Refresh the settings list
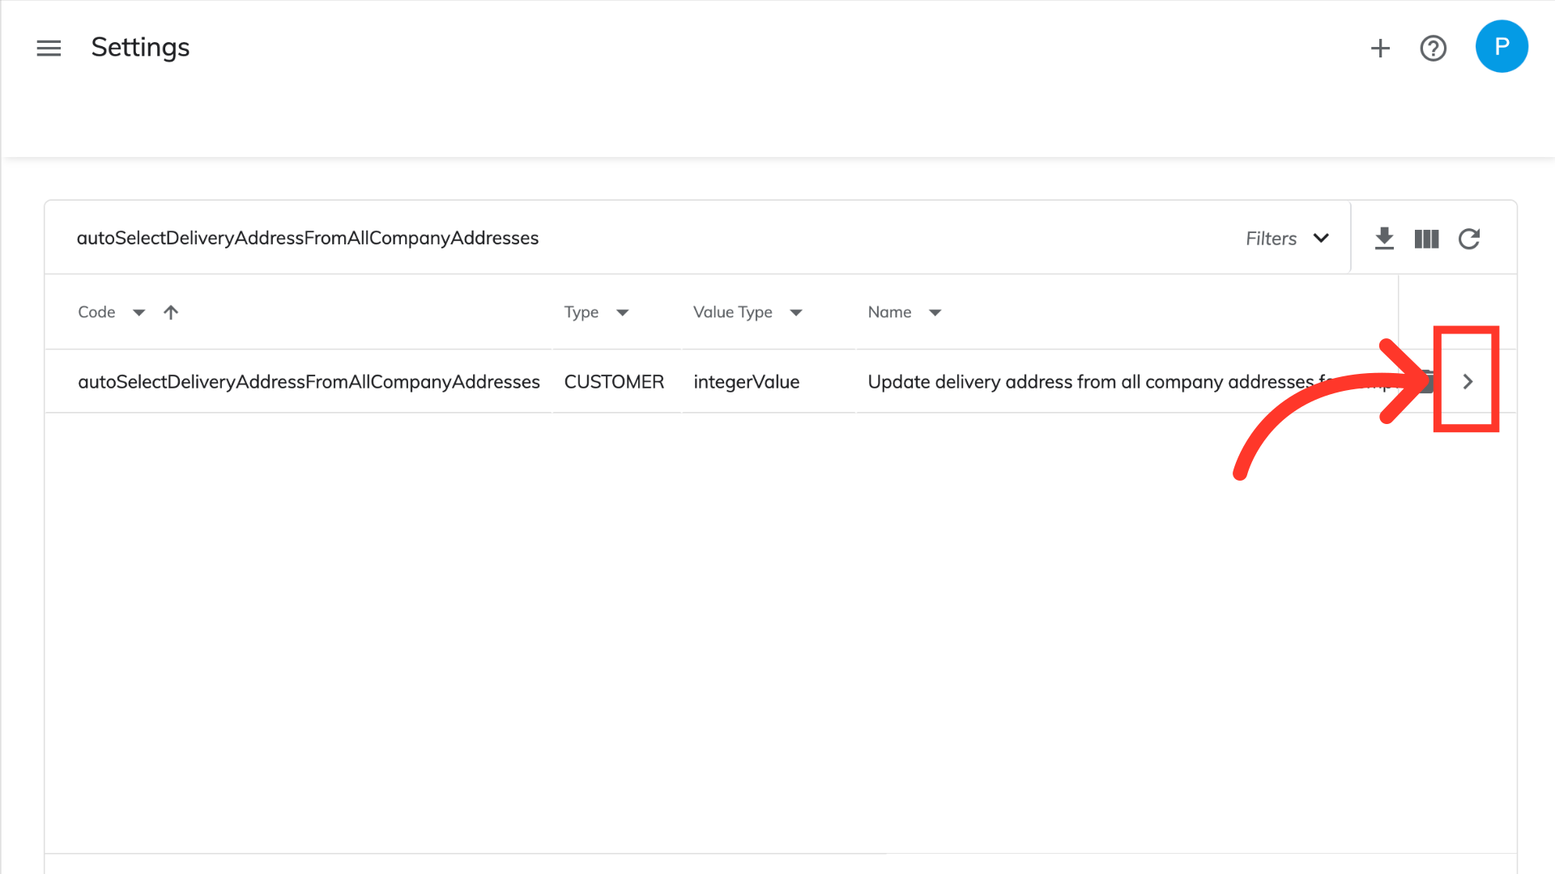The width and height of the screenshot is (1555, 874). point(1469,239)
